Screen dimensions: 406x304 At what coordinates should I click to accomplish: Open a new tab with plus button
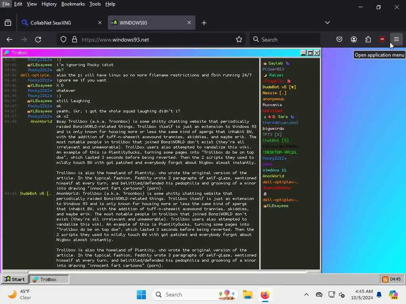click(x=204, y=23)
